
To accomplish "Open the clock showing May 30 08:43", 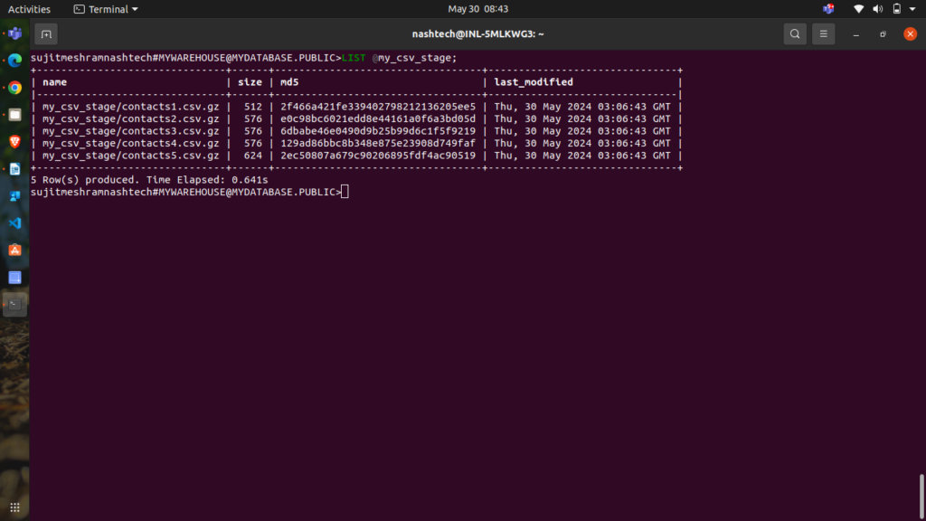I will pyautogui.click(x=477, y=9).
